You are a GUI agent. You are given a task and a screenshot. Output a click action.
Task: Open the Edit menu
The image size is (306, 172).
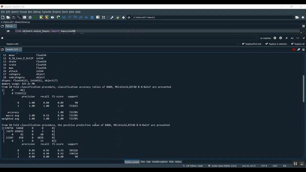click(8, 12)
